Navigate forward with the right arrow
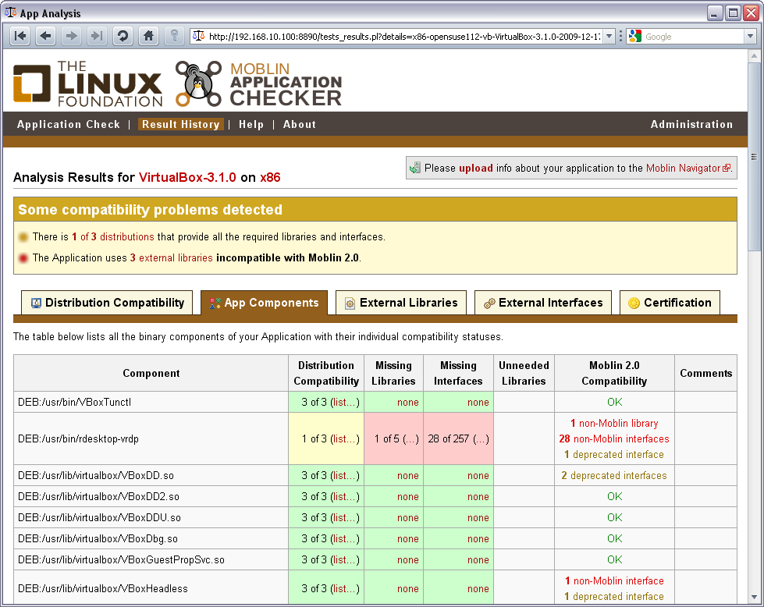 (x=71, y=36)
